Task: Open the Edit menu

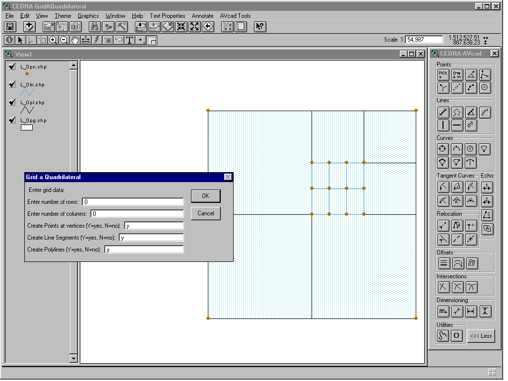Action: pyautogui.click(x=25, y=16)
